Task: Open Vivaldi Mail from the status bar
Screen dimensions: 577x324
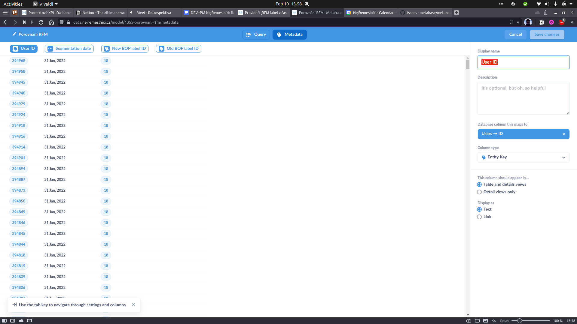Action: [x=29, y=320]
